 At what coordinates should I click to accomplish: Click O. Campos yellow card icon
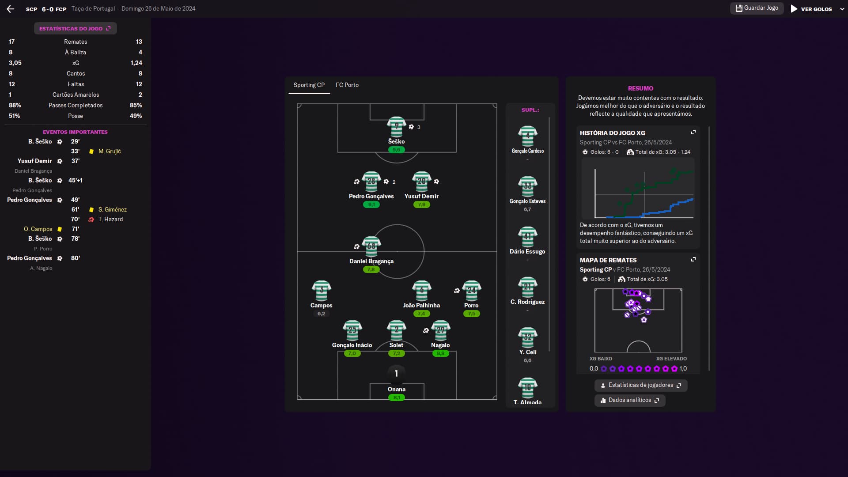(x=60, y=229)
